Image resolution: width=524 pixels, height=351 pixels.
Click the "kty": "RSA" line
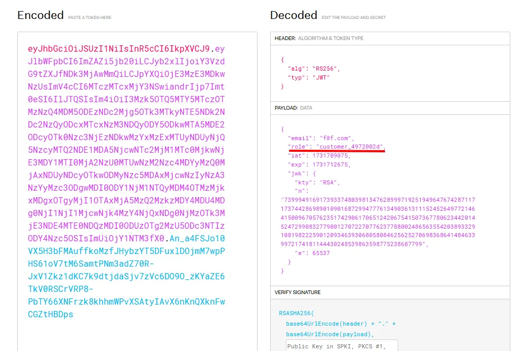tap(317, 182)
